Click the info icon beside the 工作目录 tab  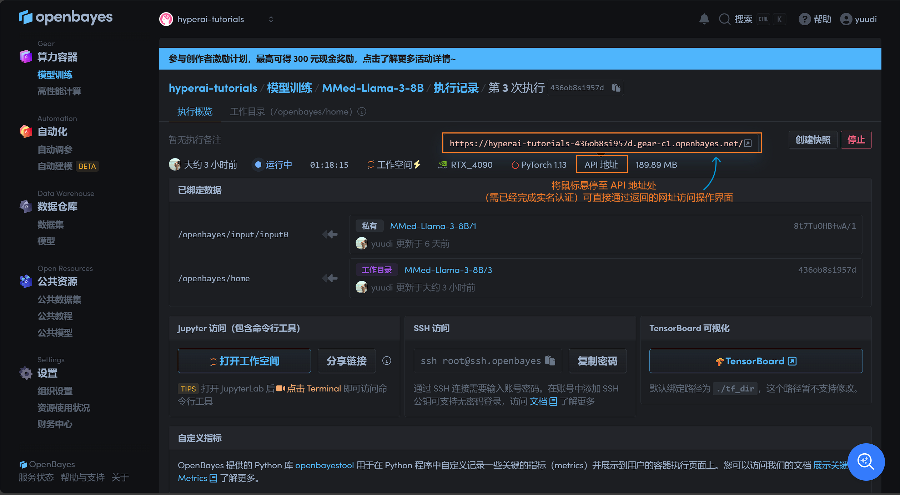[x=362, y=112]
